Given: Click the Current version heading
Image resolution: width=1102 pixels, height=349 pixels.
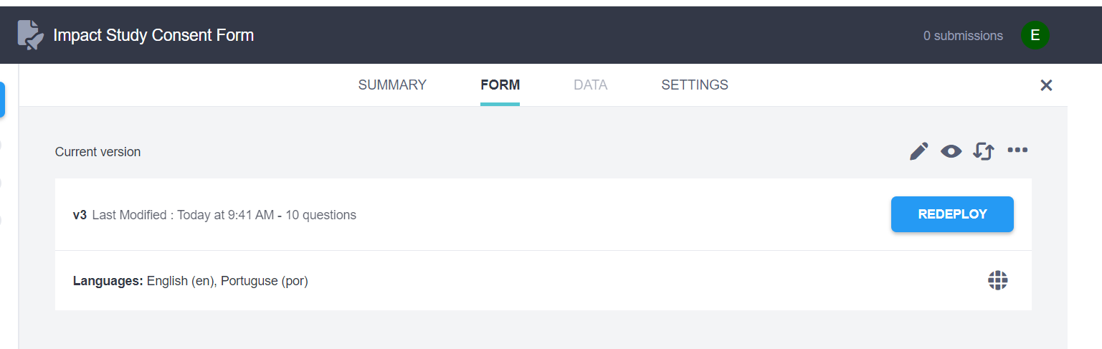Looking at the screenshot, I should point(98,152).
